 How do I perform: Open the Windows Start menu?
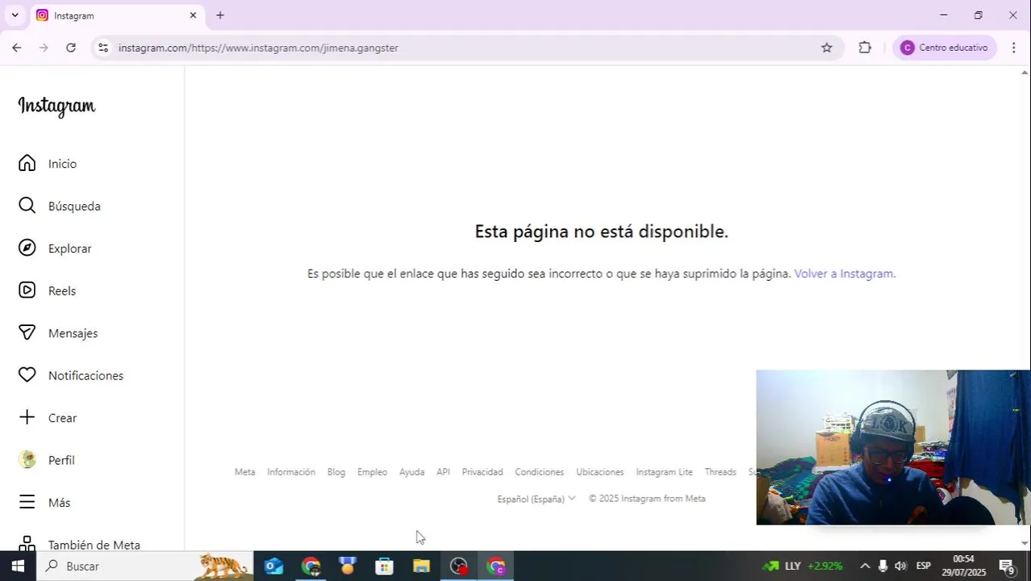18,566
